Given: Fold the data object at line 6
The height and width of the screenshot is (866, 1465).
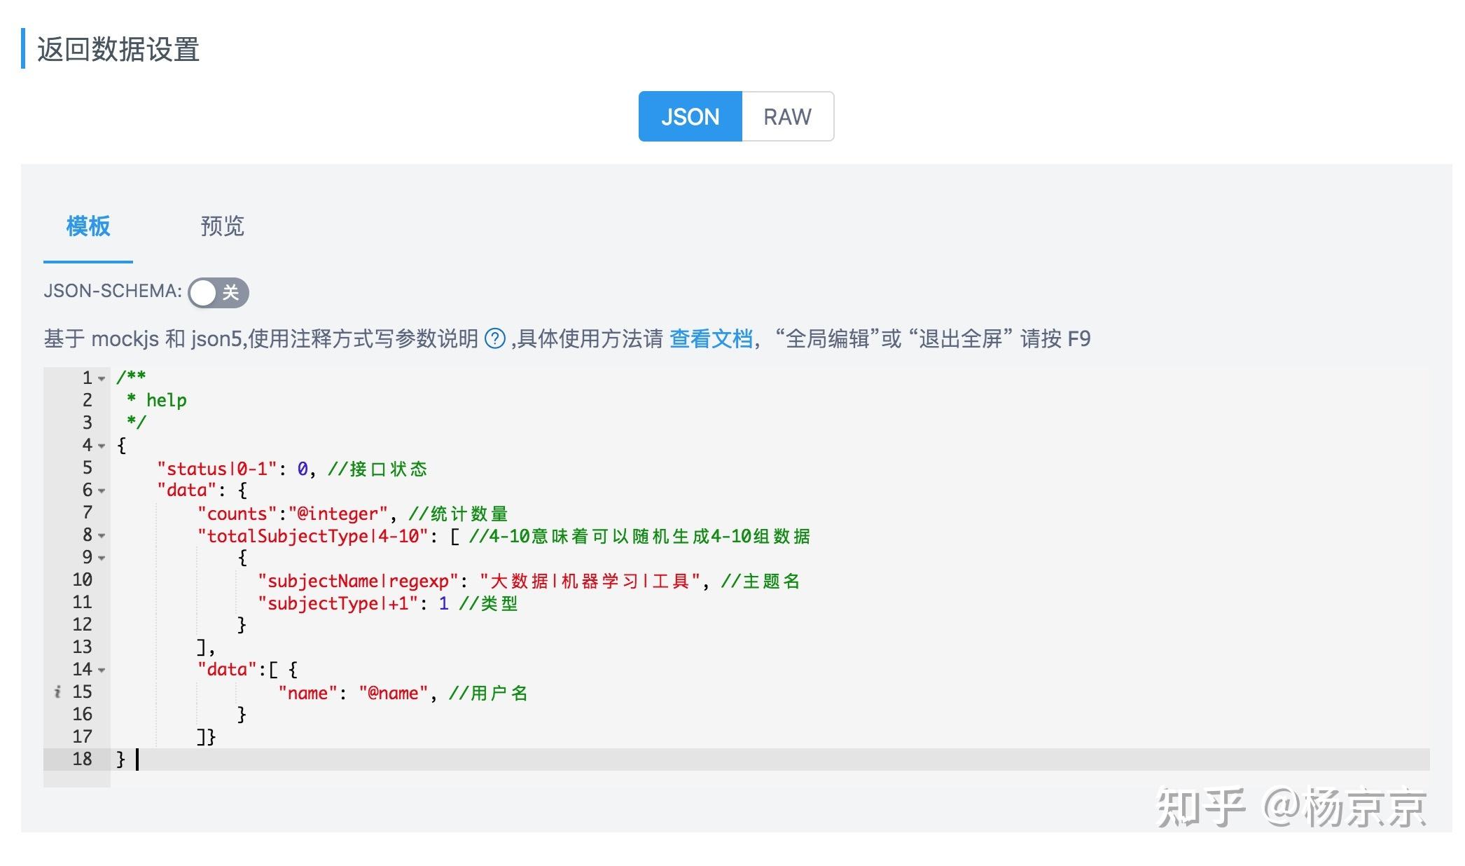Looking at the screenshot, I should point(102,491).
